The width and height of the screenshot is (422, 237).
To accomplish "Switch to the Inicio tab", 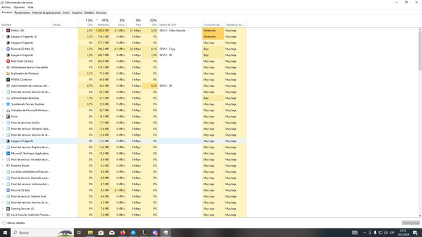I will click(x=66, y=13).
